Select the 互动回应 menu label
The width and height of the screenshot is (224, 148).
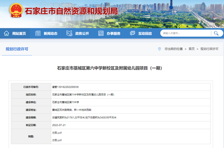coord(145,33)
